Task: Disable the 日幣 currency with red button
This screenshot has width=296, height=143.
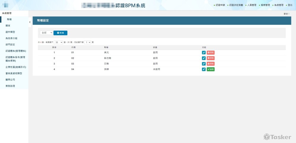Action: pyautogui.click(x=210, y=64)
